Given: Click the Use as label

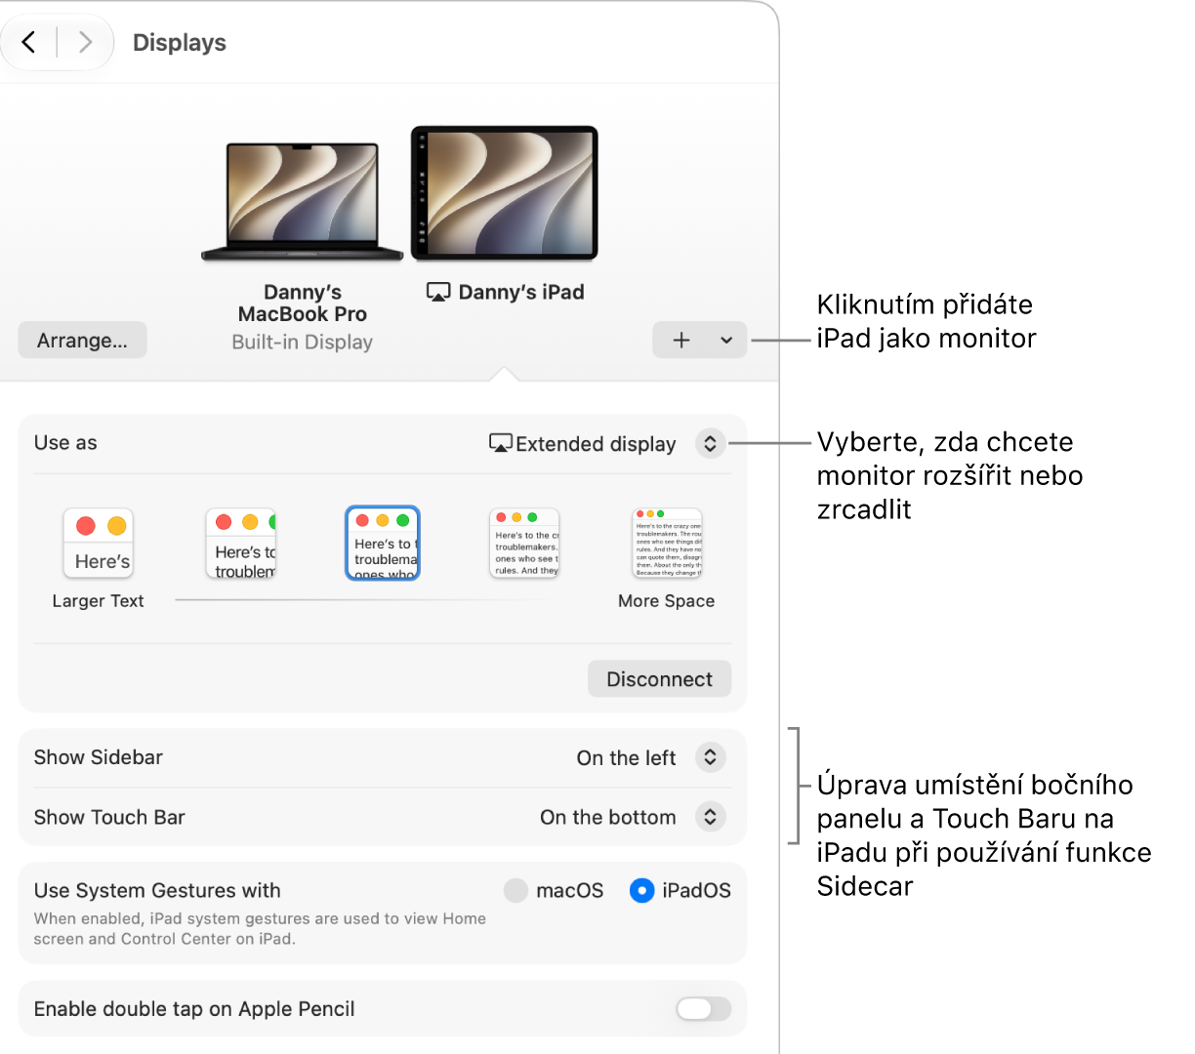Looking at the screenshot, I should pyautogui.click(x=65, y=443).
